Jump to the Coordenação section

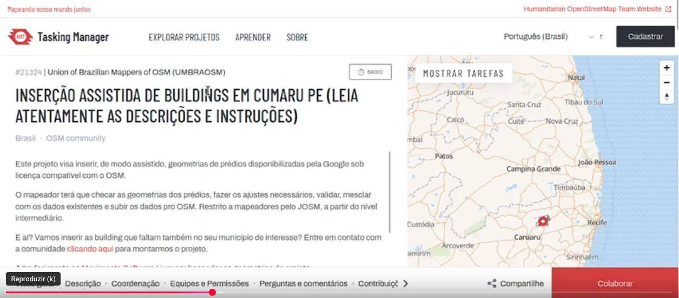point(135,283)
